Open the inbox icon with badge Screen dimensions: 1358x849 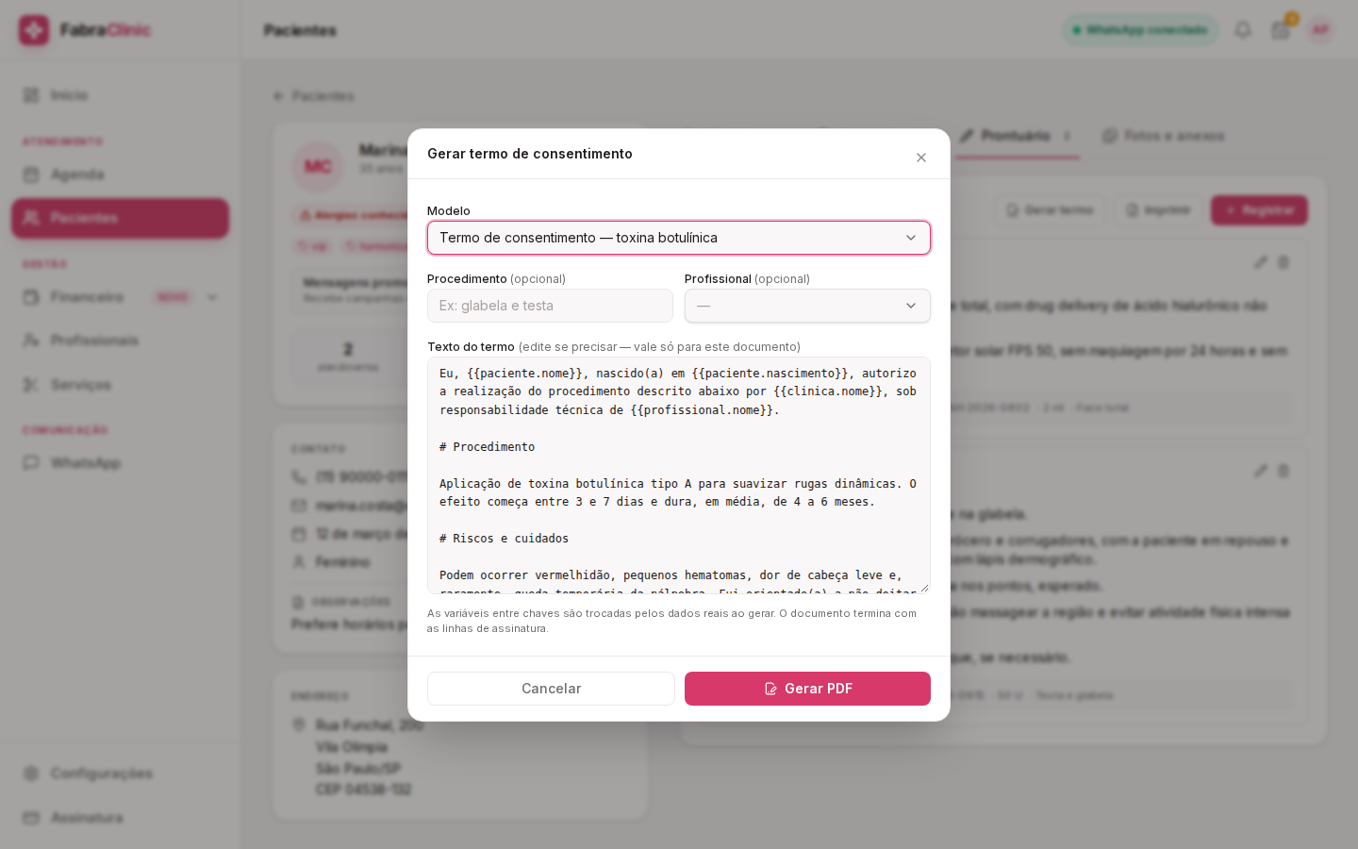point(1281,30)
